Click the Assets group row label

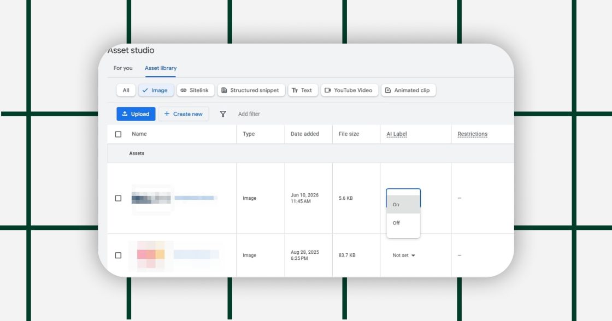[137, 153]
